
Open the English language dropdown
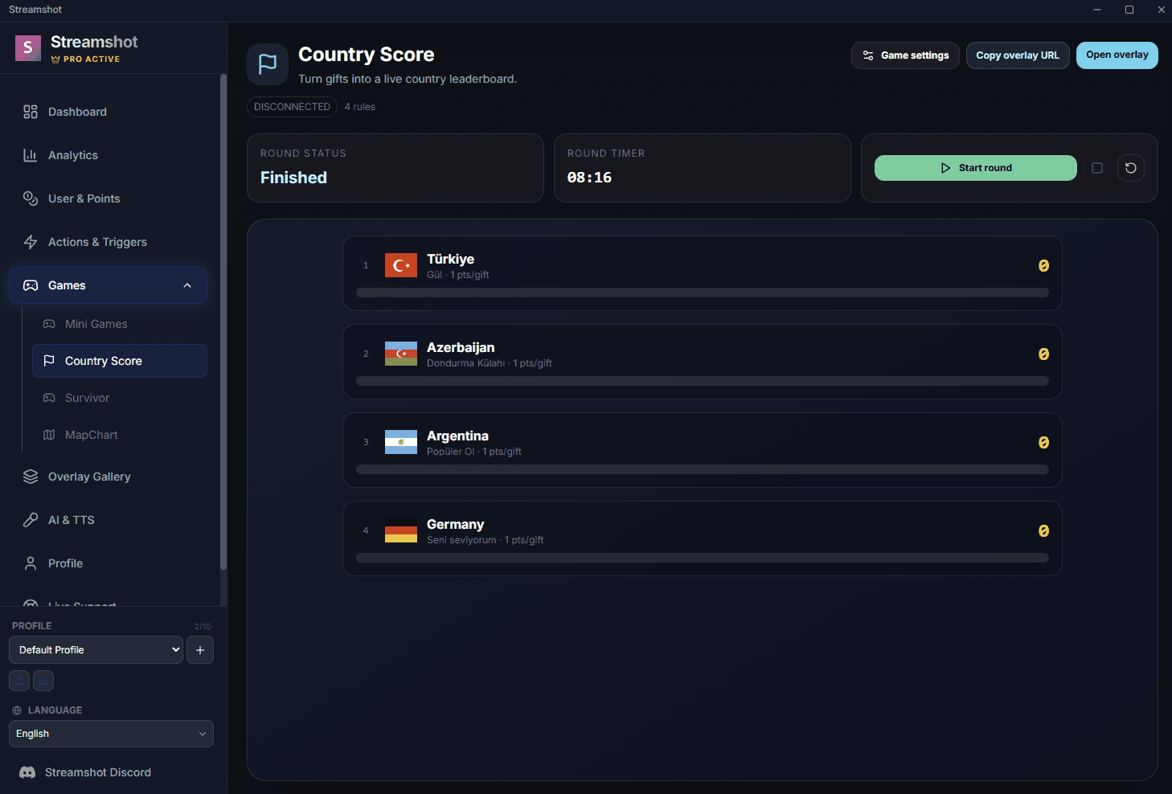[x=111, y=734]
